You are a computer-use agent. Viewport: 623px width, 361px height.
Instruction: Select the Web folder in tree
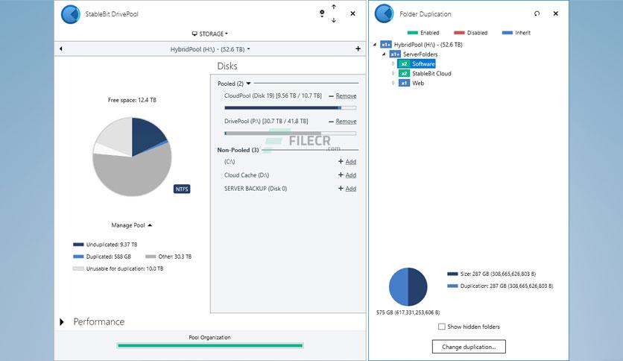pos(418,83)
